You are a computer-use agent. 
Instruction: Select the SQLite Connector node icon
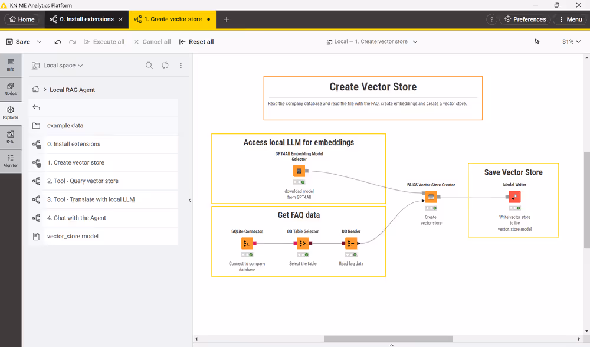247,243
